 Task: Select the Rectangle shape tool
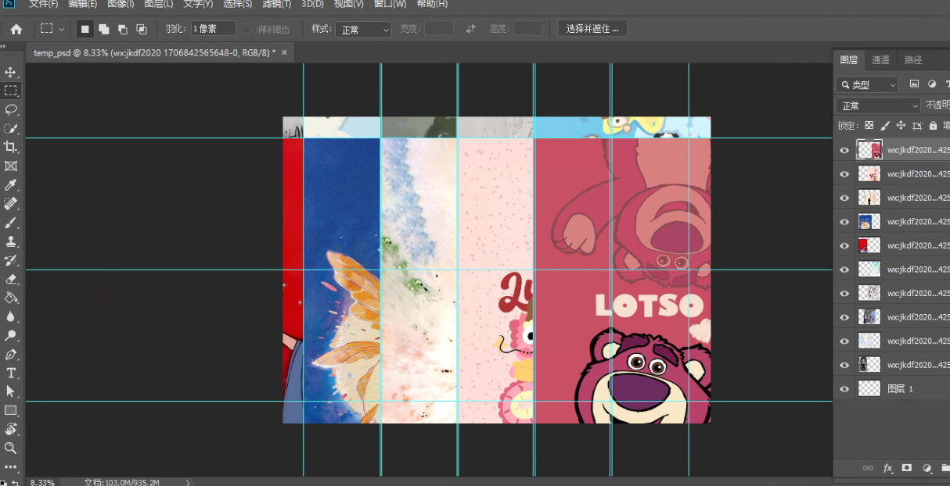[x=11, y=410]
